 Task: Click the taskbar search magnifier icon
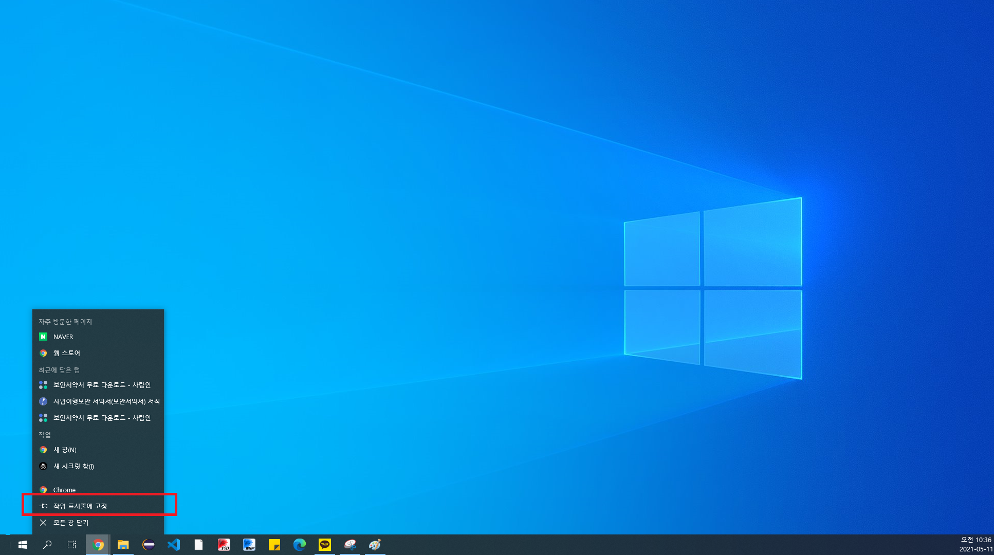point(47,545)
